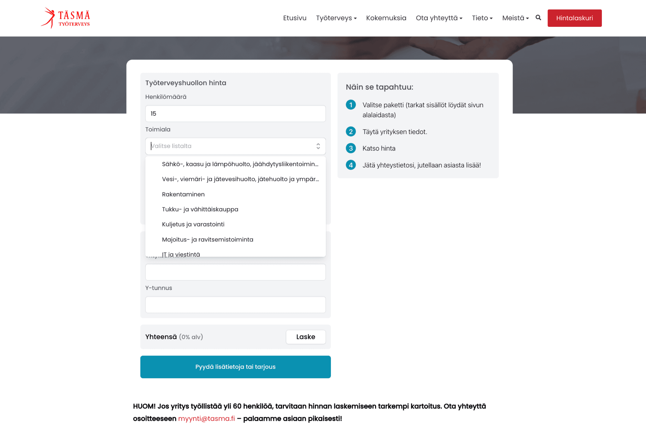Select Kuljetus ja varastointi option
Viewport: 646px width, 429px height.
coord(193,224)
